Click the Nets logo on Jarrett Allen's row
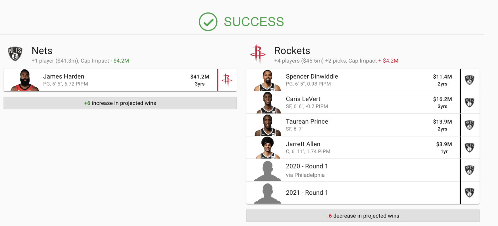This screenshot has width=498, height=226. [470, 147]
